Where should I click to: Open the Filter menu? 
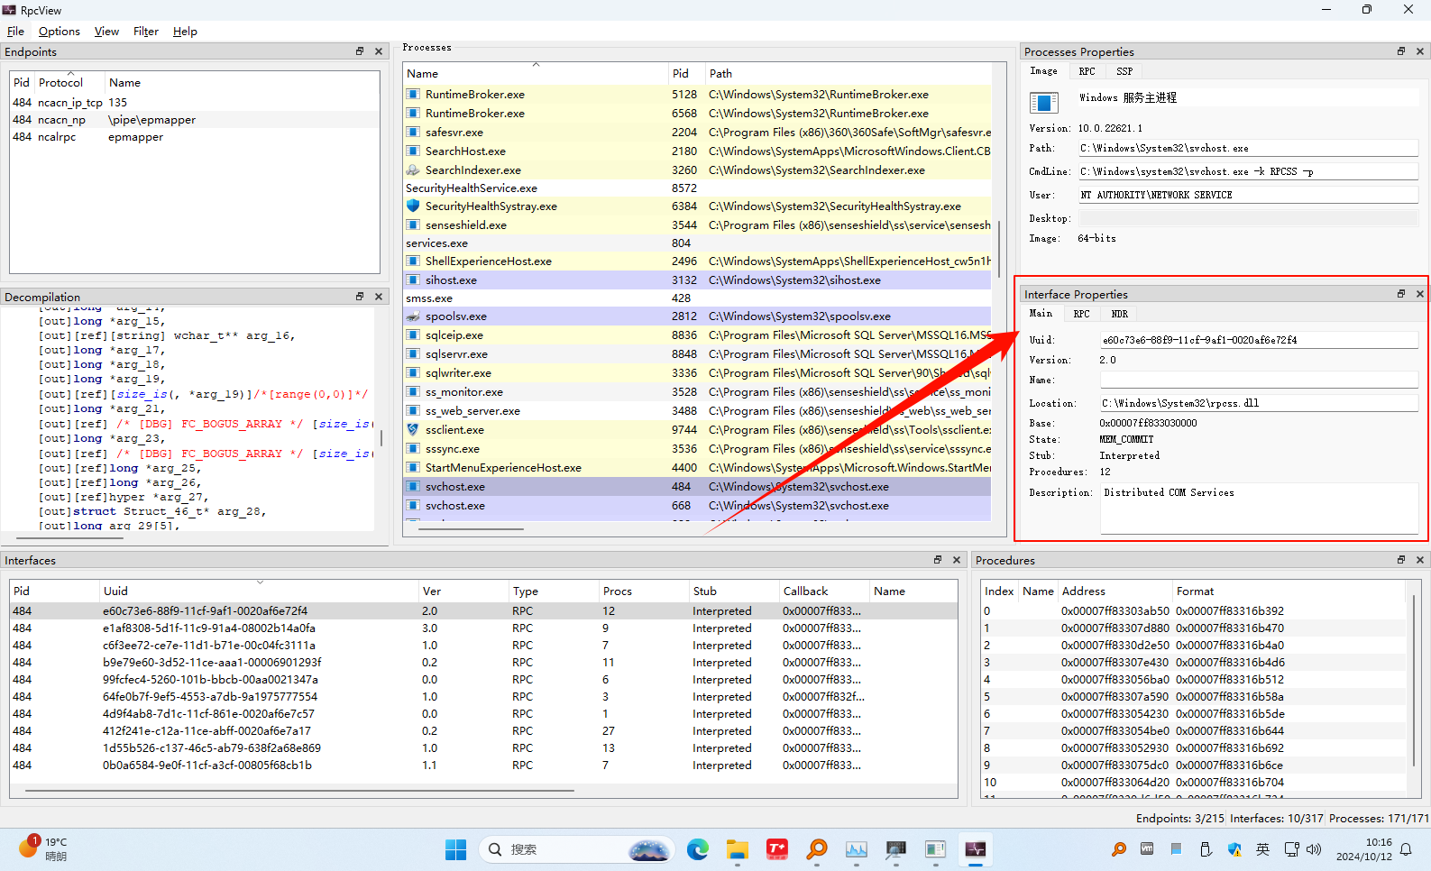coord(145,32)
